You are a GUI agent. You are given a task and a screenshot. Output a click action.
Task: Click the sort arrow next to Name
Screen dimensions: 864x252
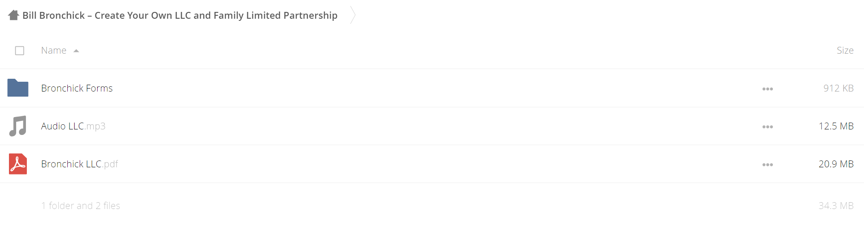(x=76, y=51)
